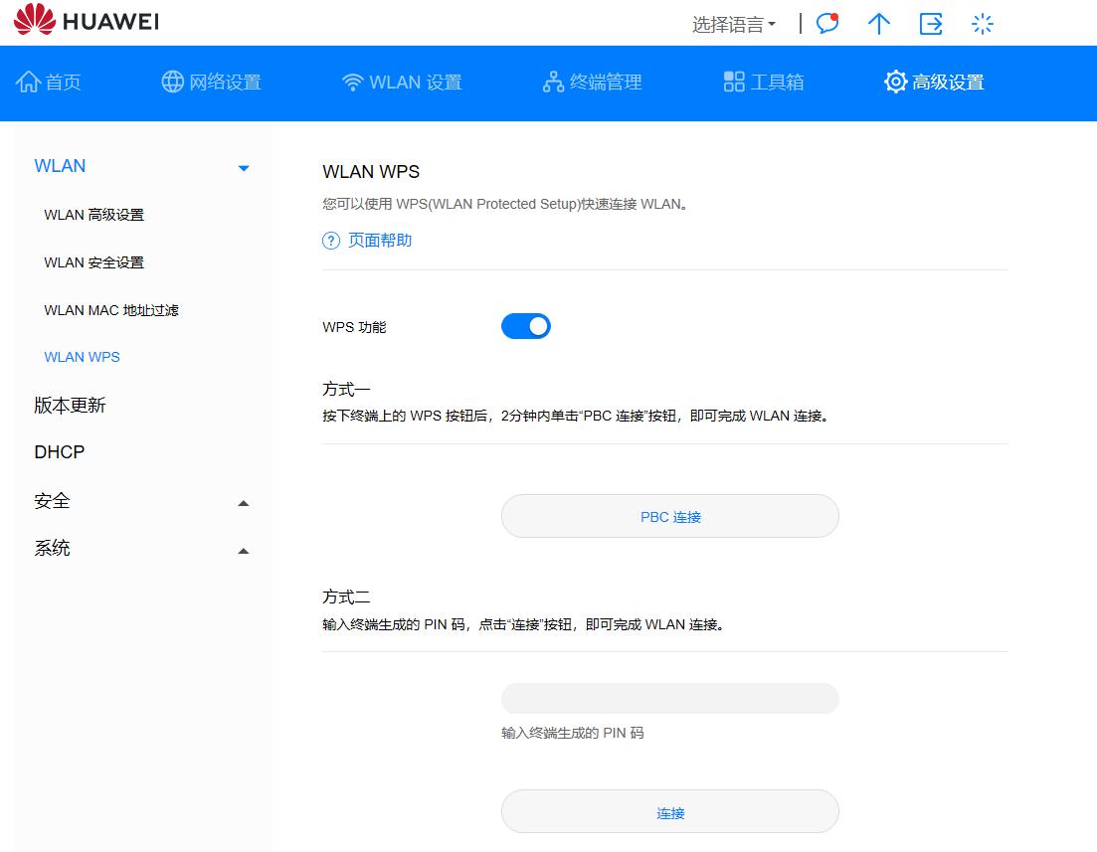
Task: Expand the 安全 section in the sidebar
Action: click(x=244, y=503)
